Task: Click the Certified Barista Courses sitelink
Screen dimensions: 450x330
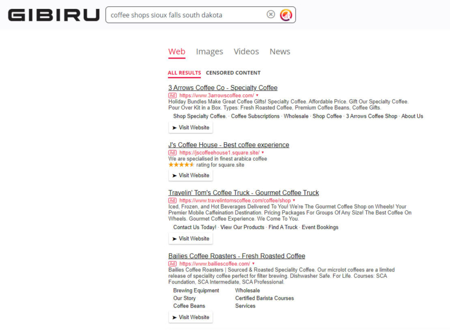Action: pos(264,298)
